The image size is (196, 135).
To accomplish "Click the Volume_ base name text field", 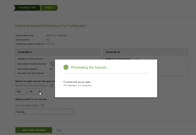I will click(44, 112).
